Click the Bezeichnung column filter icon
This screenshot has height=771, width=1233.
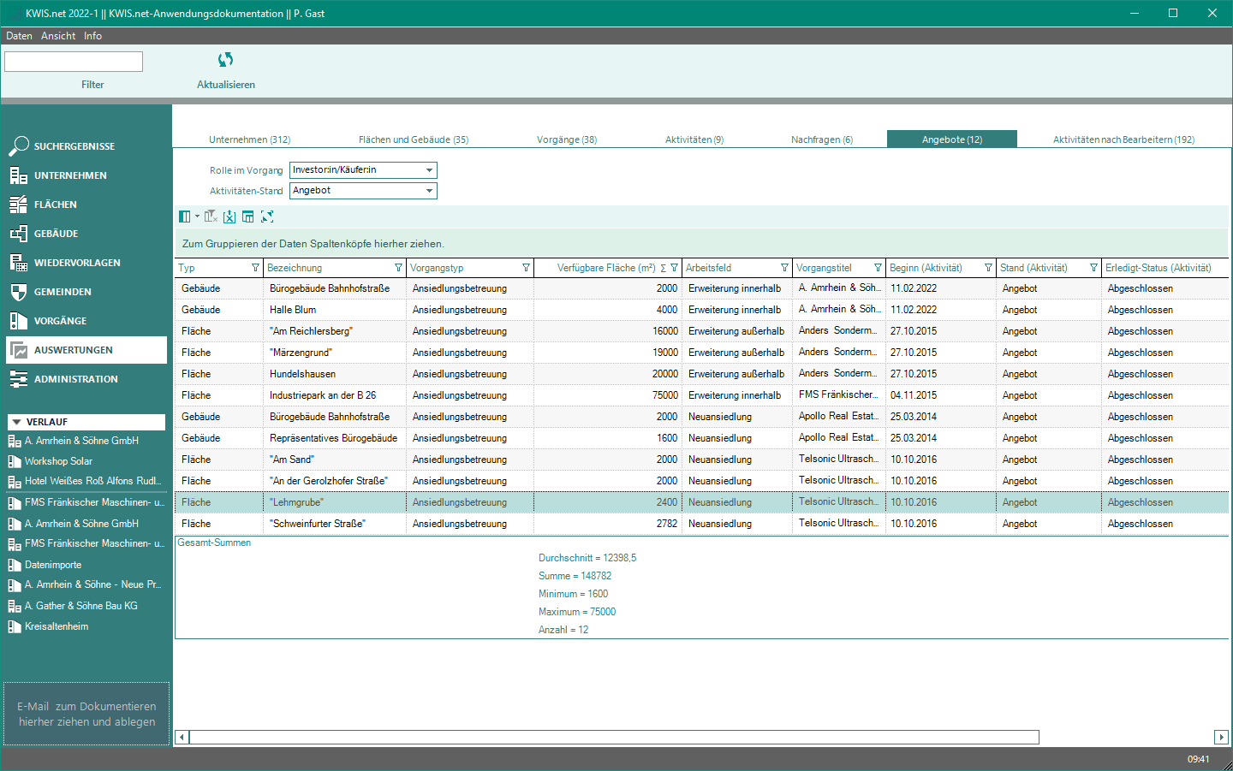(x=398, y=268)
